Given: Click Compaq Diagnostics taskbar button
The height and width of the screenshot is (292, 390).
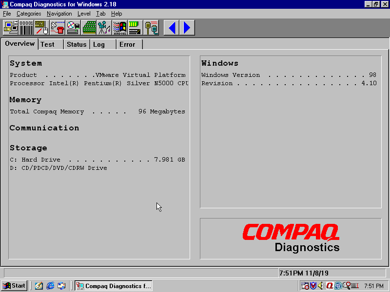Looking at the screenshot, I should coord(114,286).
